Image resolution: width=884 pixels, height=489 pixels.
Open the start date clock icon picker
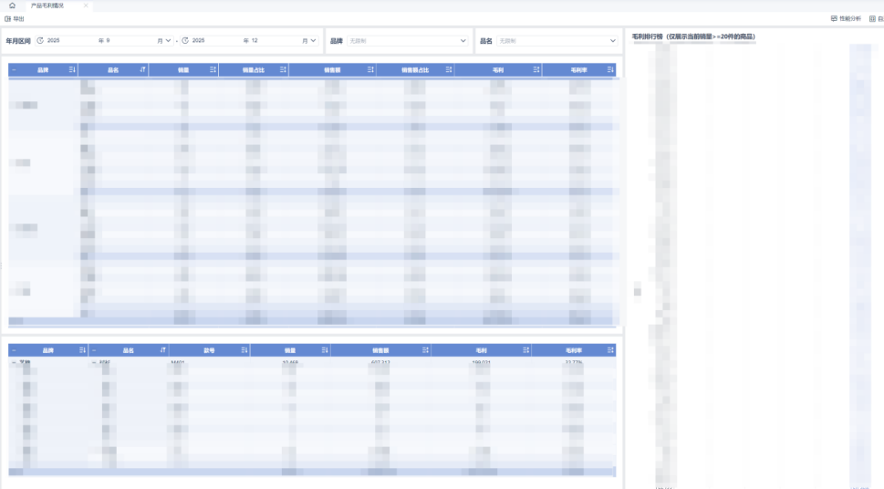point(40,41)
